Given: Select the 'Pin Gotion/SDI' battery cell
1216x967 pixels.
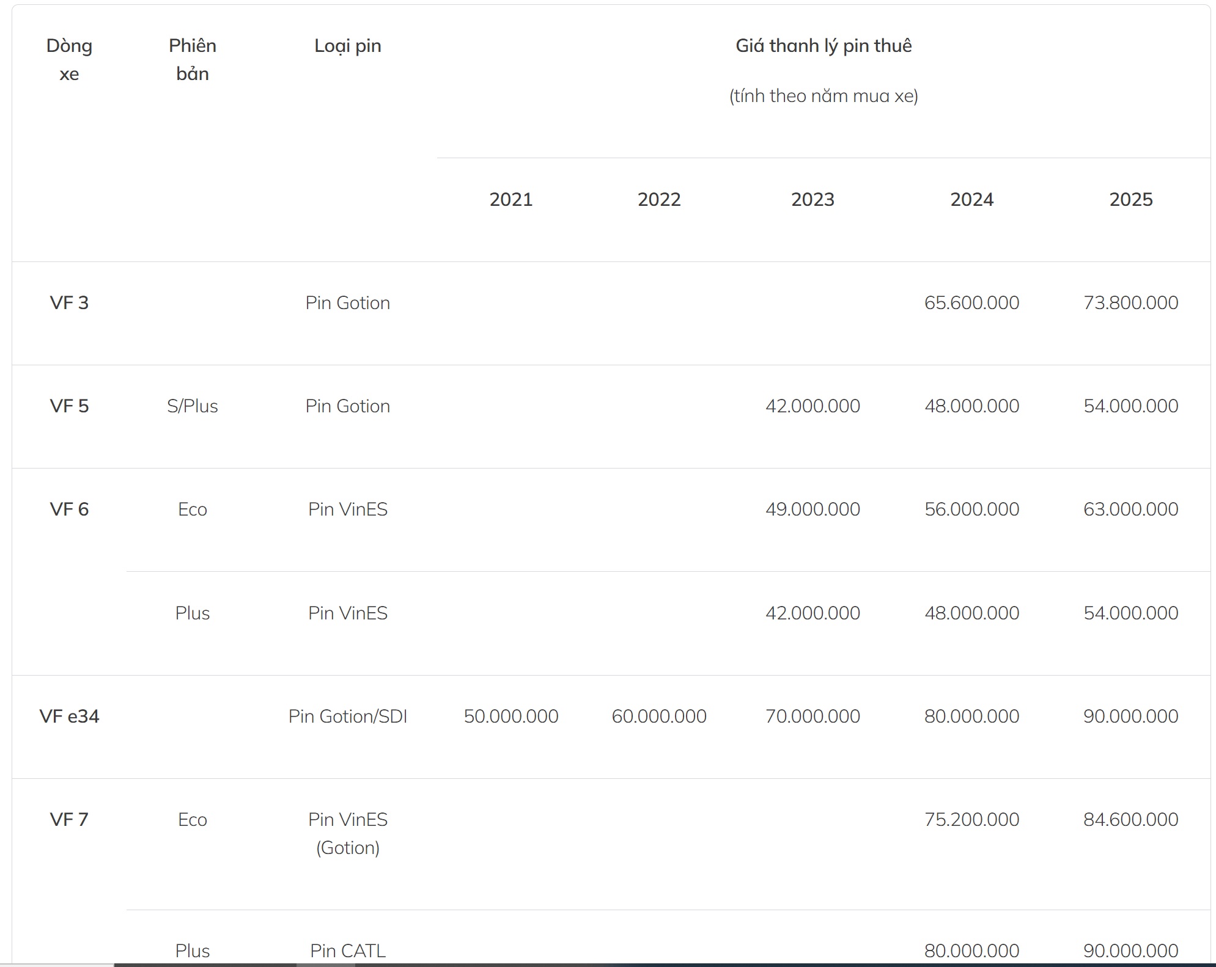Looking at the screenshot, I should coord(347,716).
